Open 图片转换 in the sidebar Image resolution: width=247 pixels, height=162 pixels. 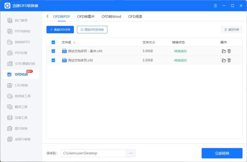21,129
